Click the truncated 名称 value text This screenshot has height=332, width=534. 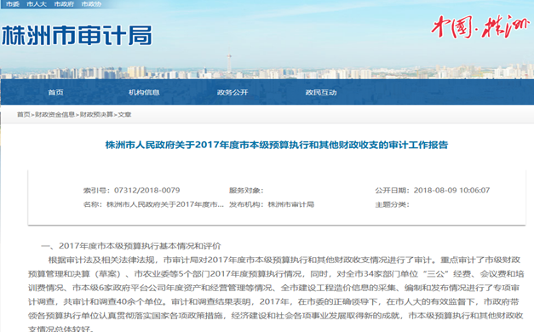(x=165, y=204)
